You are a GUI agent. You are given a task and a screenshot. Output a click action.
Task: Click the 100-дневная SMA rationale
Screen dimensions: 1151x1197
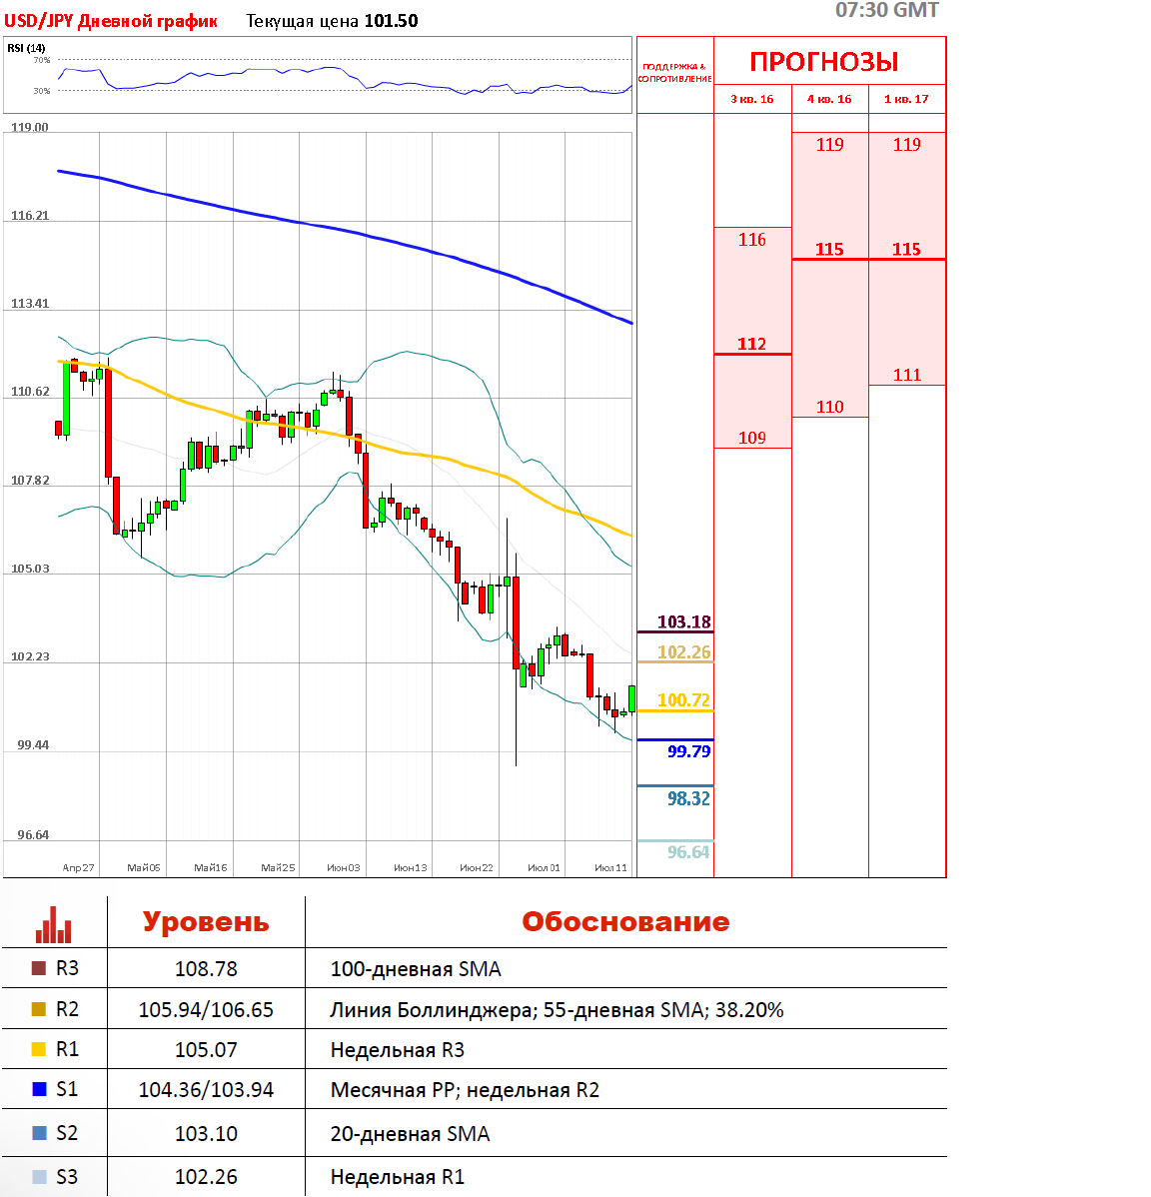[416, 969]
